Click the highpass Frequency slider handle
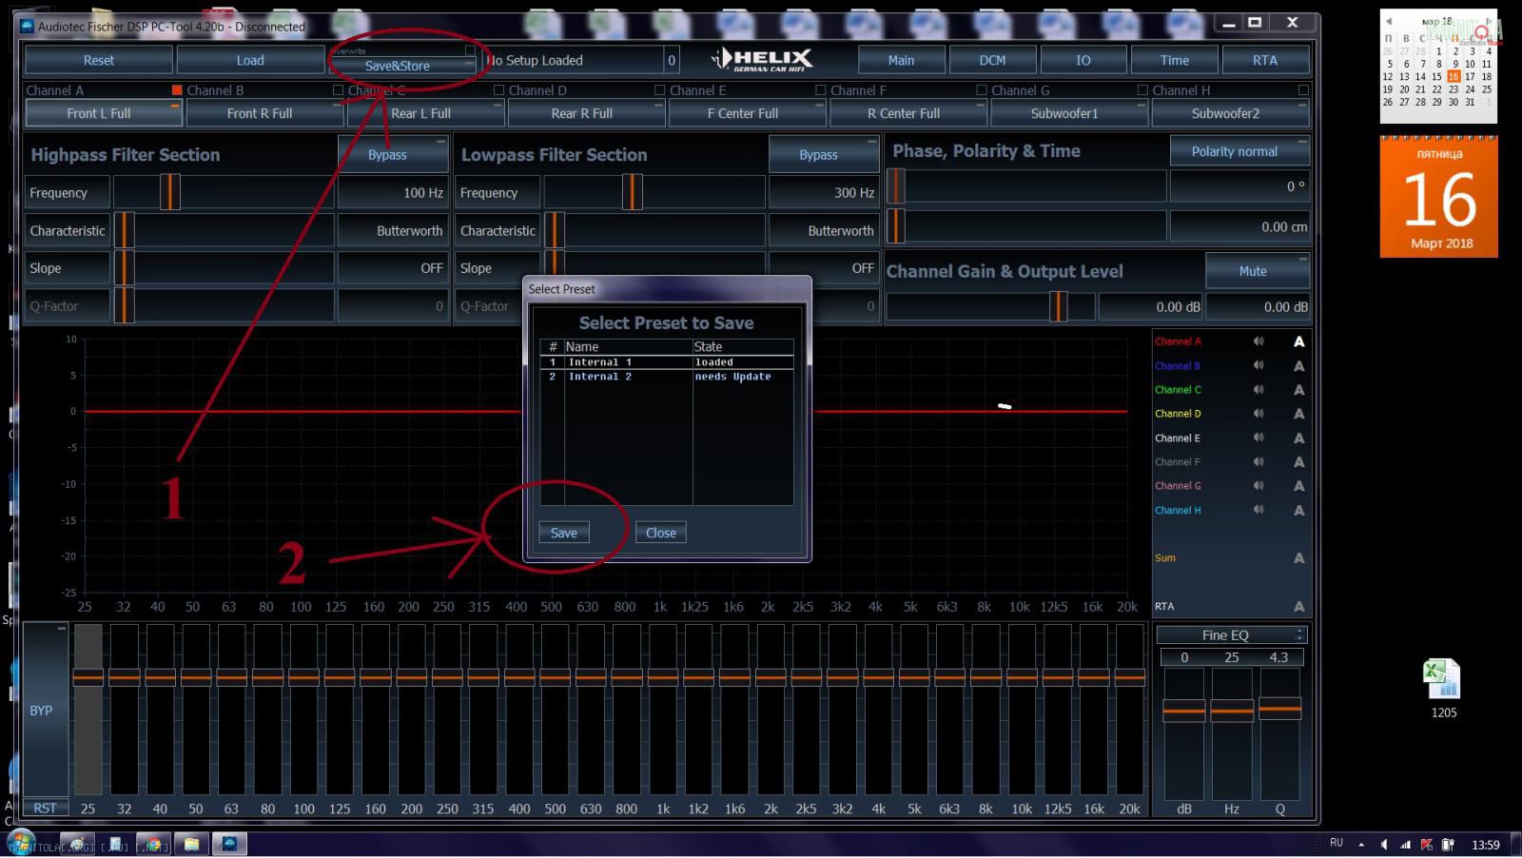This screenshot has height=858, width=1522. (x=169, y=192)
